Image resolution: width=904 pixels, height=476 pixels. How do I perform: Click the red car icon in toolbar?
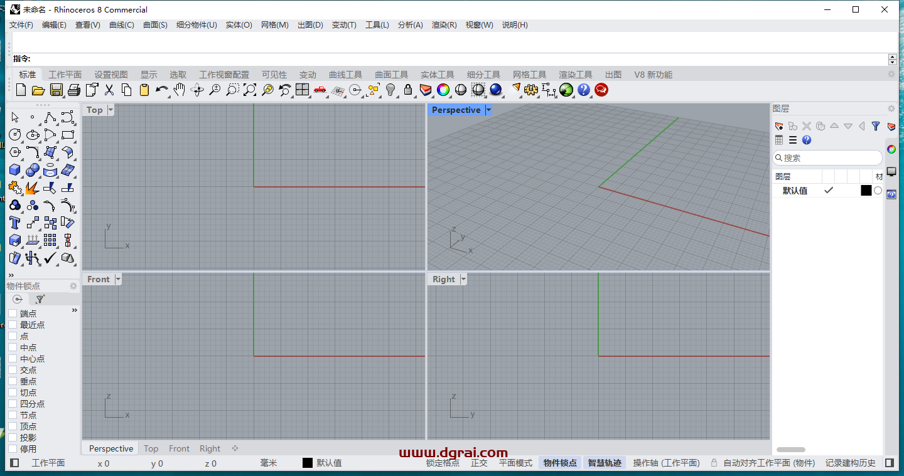point(320,90)
